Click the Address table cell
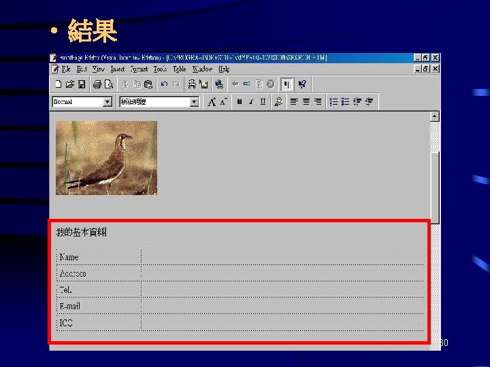The image size is (490, 367). 99,273
